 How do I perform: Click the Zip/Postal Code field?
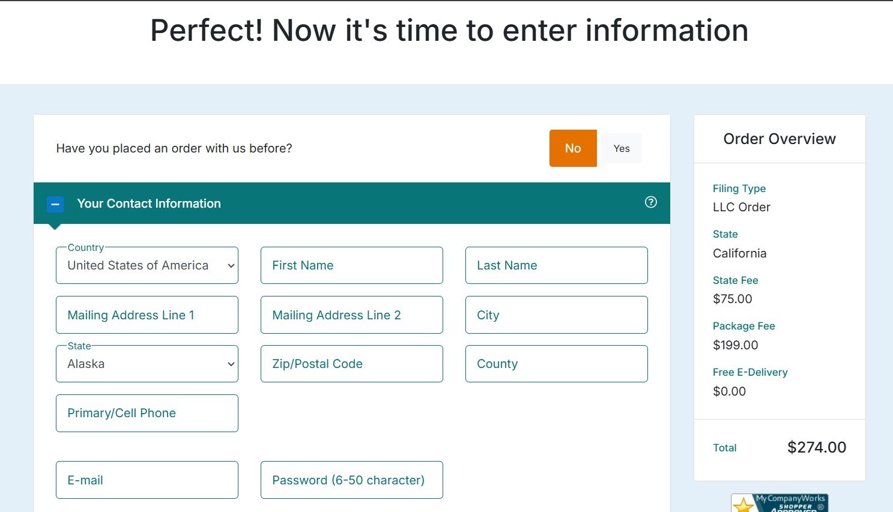(x=352, y=364)
